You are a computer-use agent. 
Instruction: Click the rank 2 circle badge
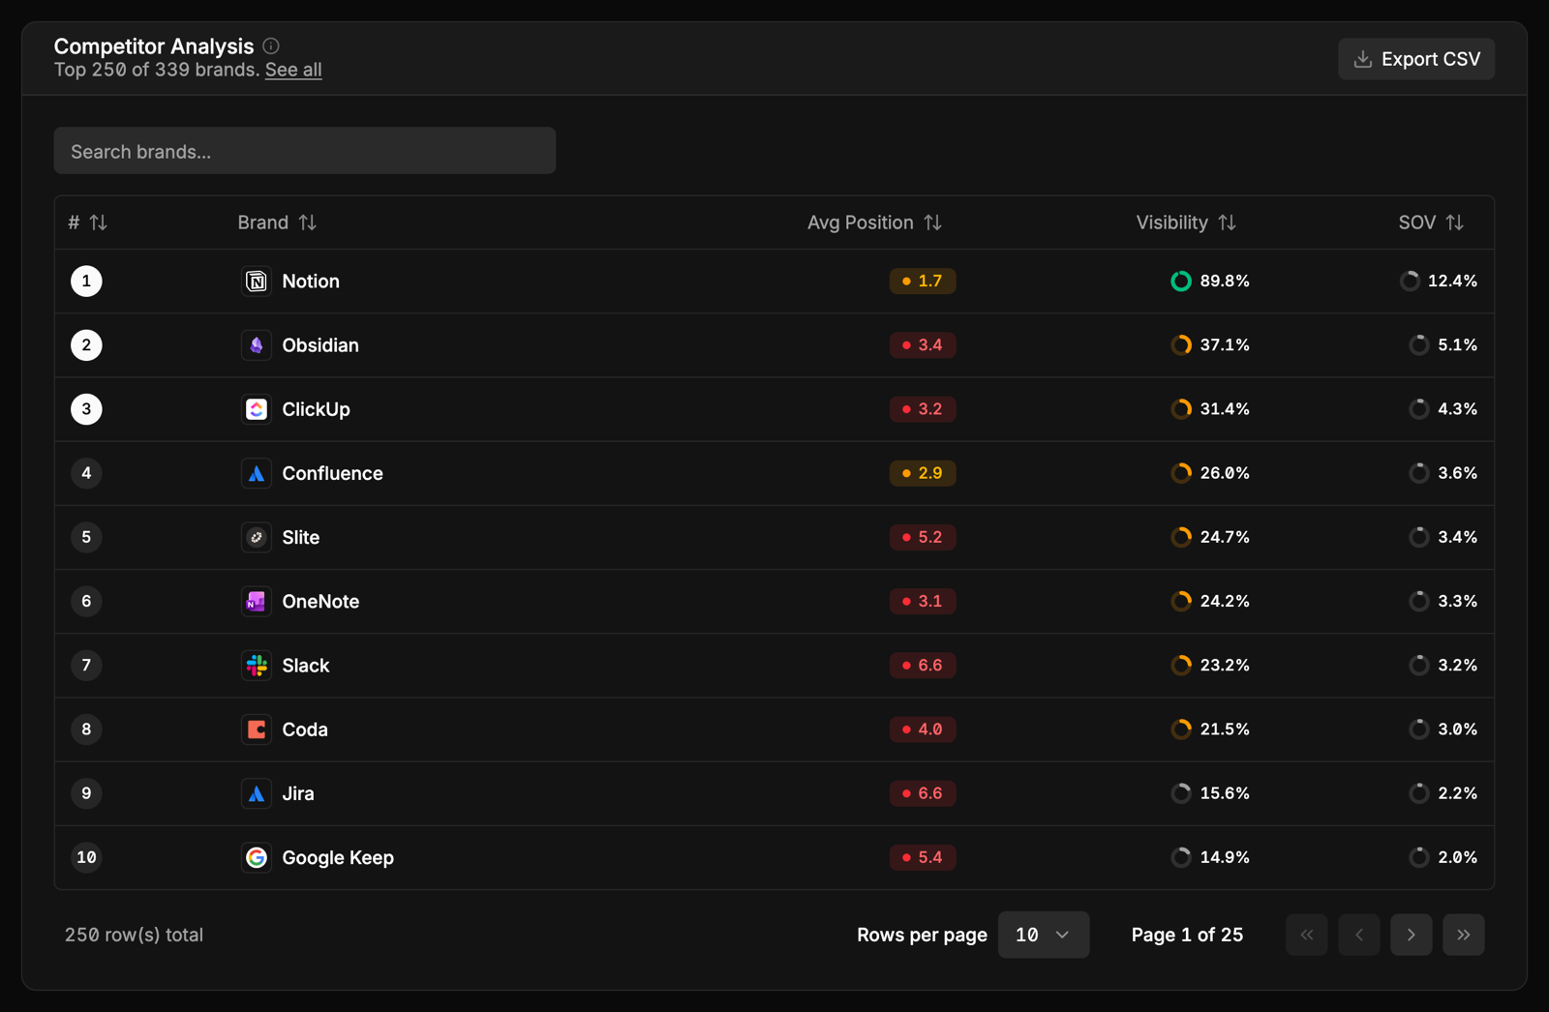point(86,345)
